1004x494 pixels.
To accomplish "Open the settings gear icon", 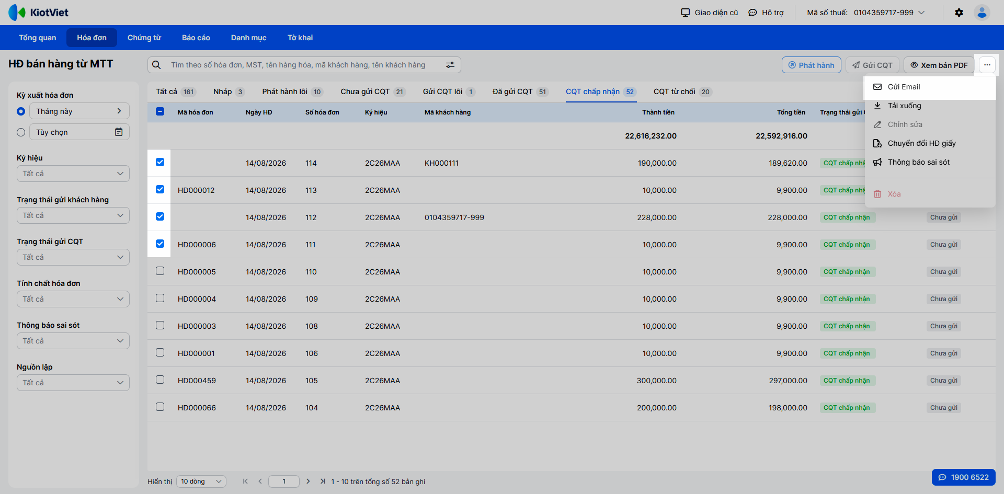I will pyautogui.click(x=959, y=13).
